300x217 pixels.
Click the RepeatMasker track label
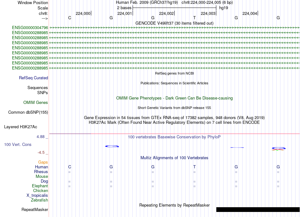coord(35,209)
